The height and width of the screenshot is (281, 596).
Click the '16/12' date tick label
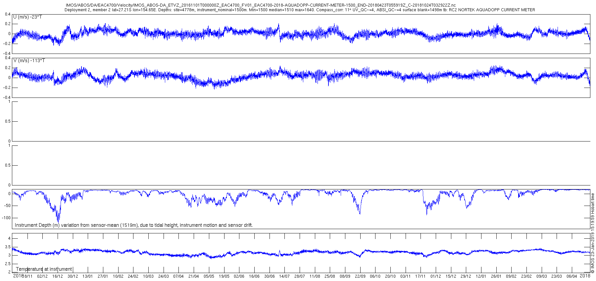(58, 276)
